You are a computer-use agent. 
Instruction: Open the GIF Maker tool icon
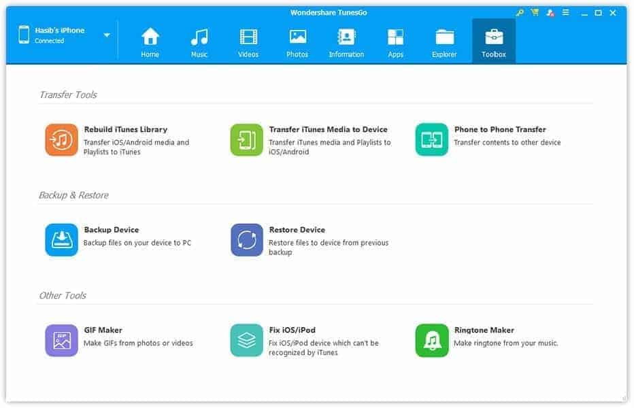[61, 340]
